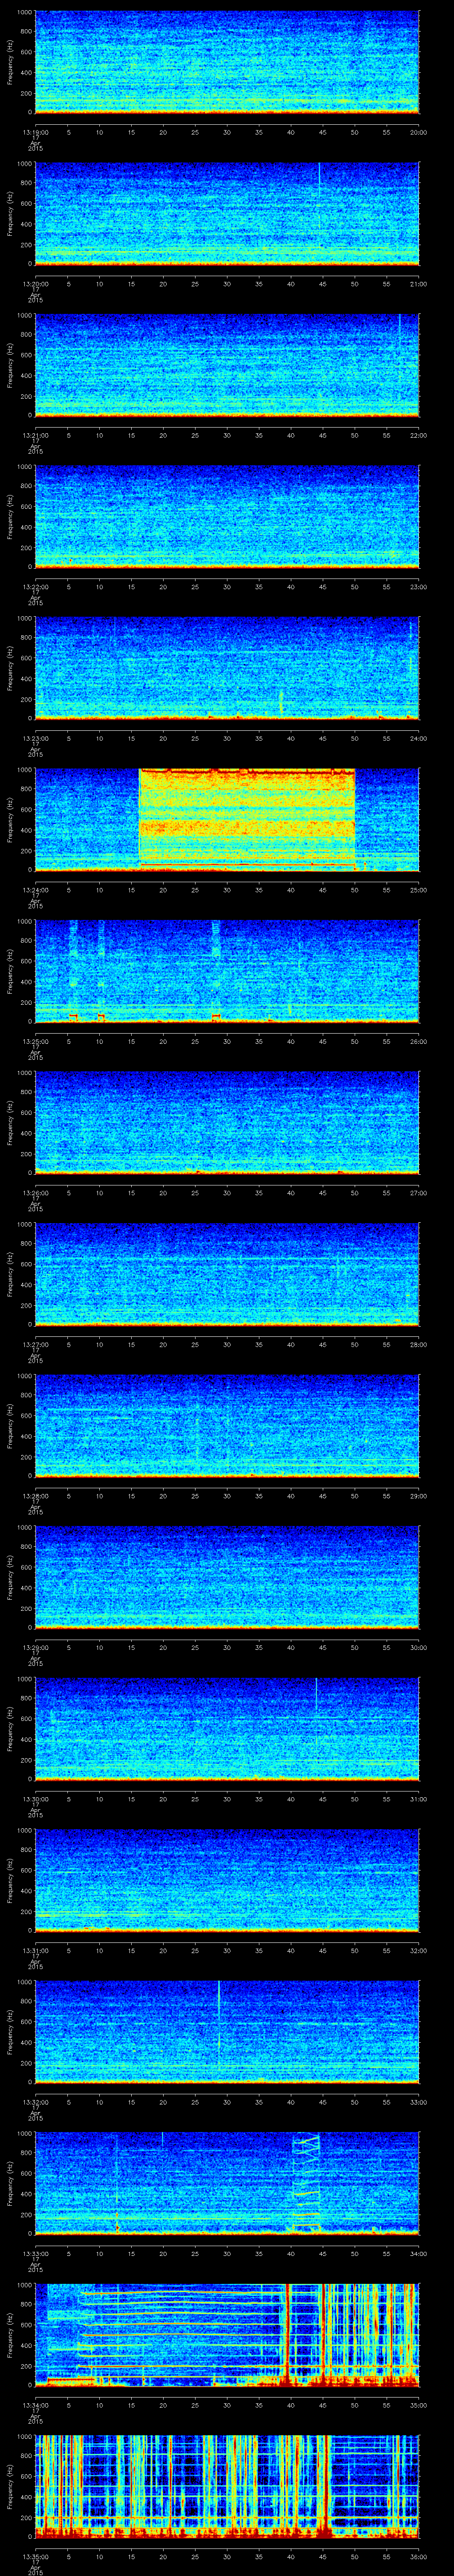
Task: Click the 26:00 end time label
Action: click(x=418, y=1041)
